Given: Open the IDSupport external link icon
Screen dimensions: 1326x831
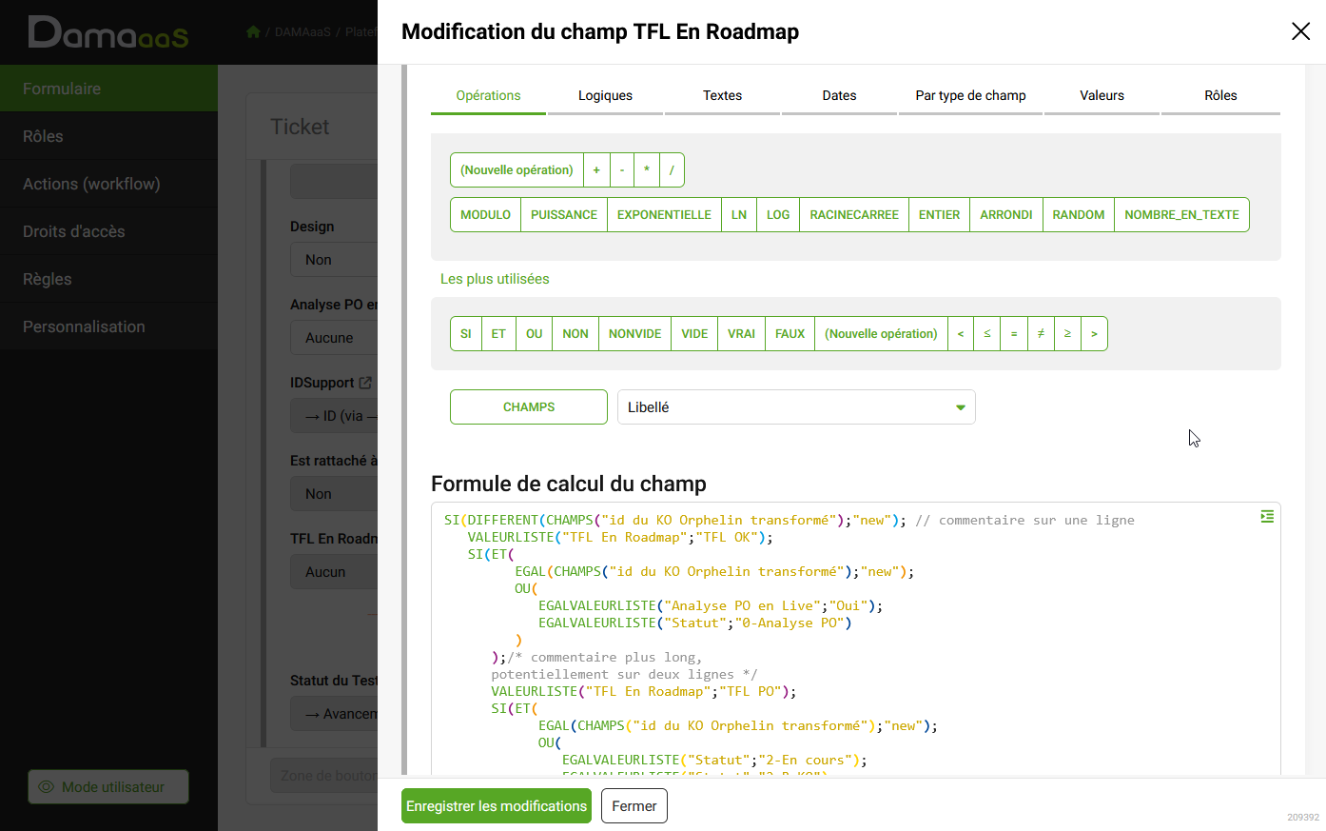Looking at the screenshot, I should (365, 383).
